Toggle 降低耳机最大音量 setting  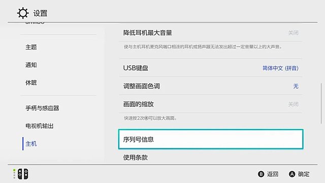click(x=211, y=33)
